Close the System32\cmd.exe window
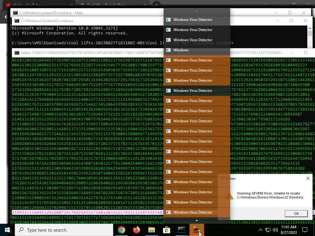This screenshot has height=236, width=315. pos(305,21)
